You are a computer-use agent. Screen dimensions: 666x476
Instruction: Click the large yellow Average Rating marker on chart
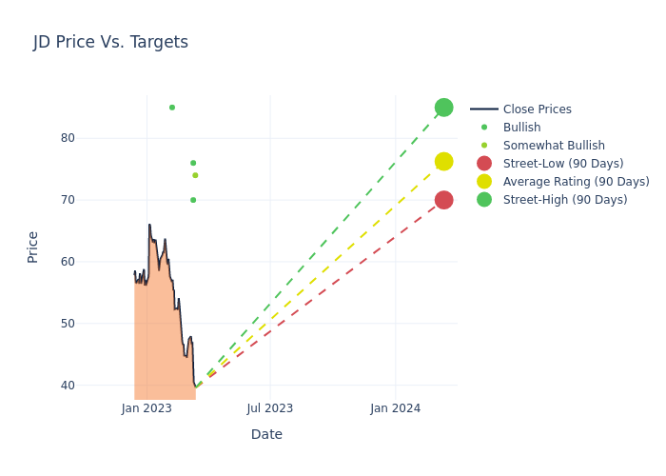coord(443,162)
